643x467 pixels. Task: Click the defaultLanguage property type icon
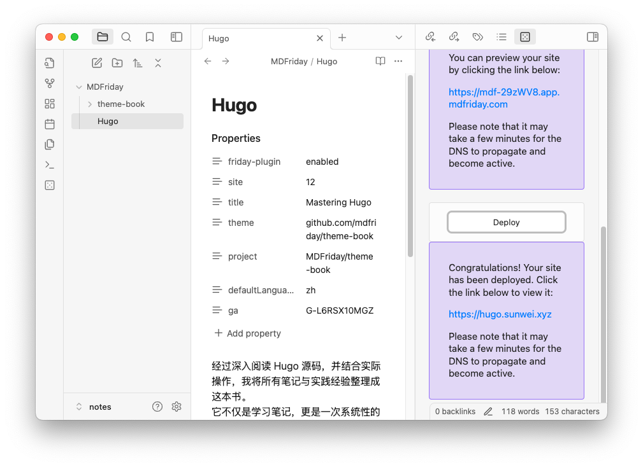tap(217, 290)
